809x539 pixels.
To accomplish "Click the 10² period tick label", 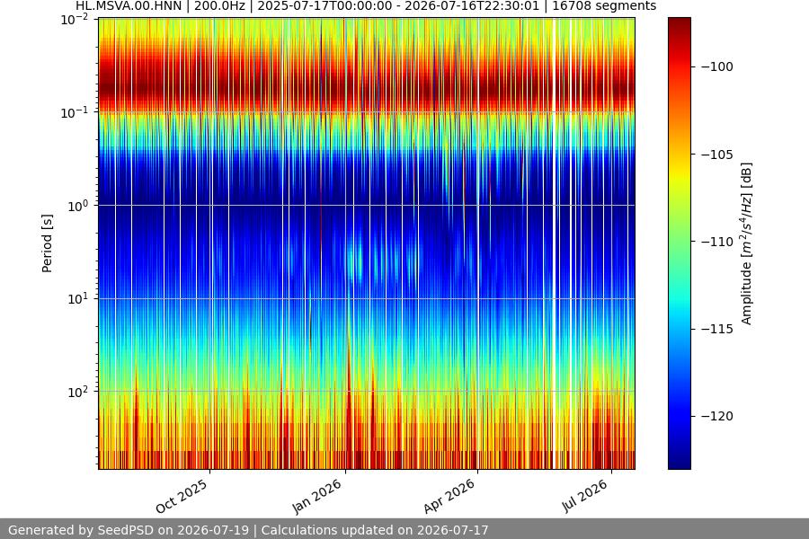I will [x=78, y=392].
